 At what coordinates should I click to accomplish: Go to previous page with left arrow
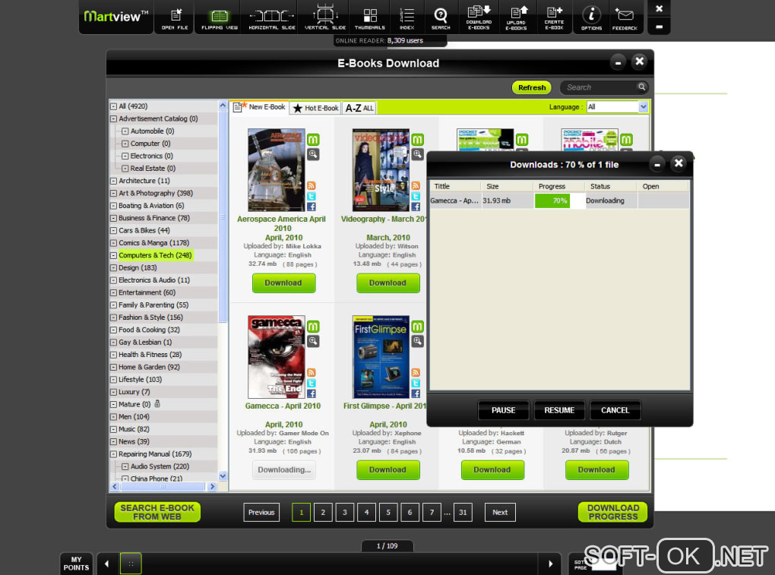[107, 564]
